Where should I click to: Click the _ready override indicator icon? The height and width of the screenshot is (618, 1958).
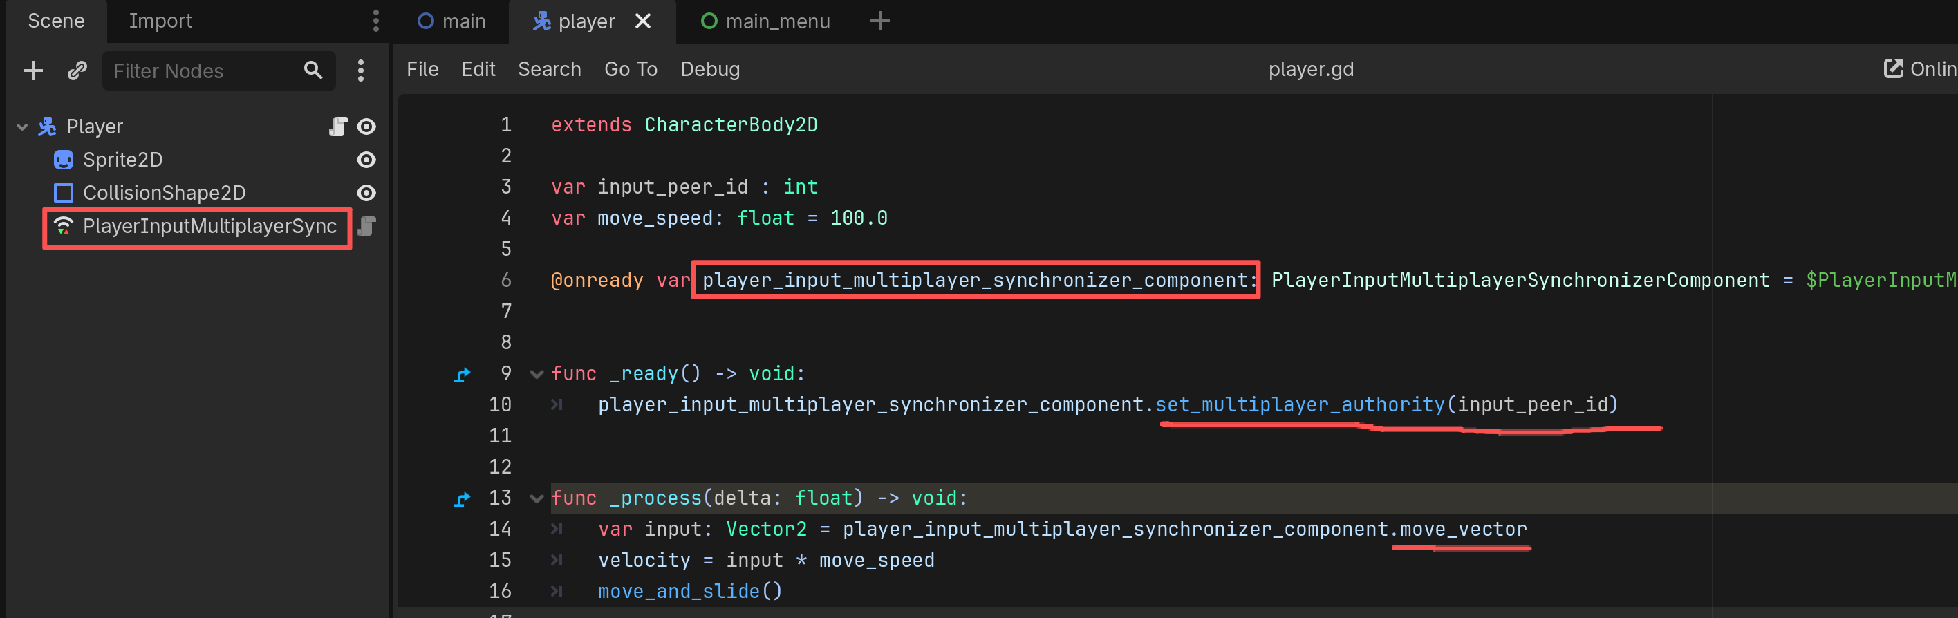pyautogui.click(x=461, y=374)
